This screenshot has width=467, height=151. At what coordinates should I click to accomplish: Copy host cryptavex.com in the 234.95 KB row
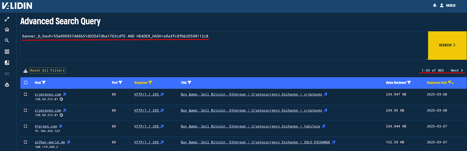click(x=64, y=110)
